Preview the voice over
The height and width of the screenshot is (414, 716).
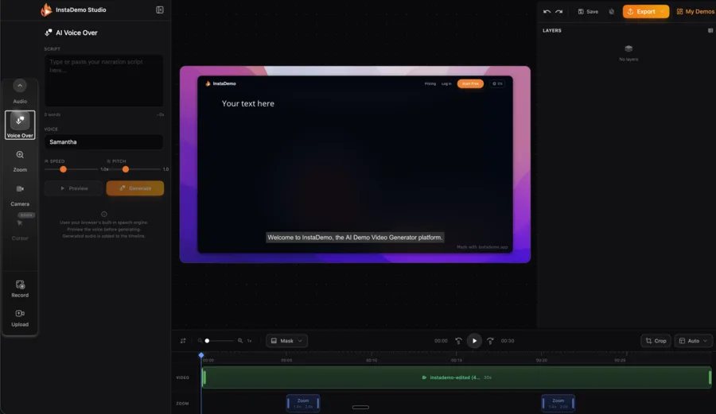73,188
